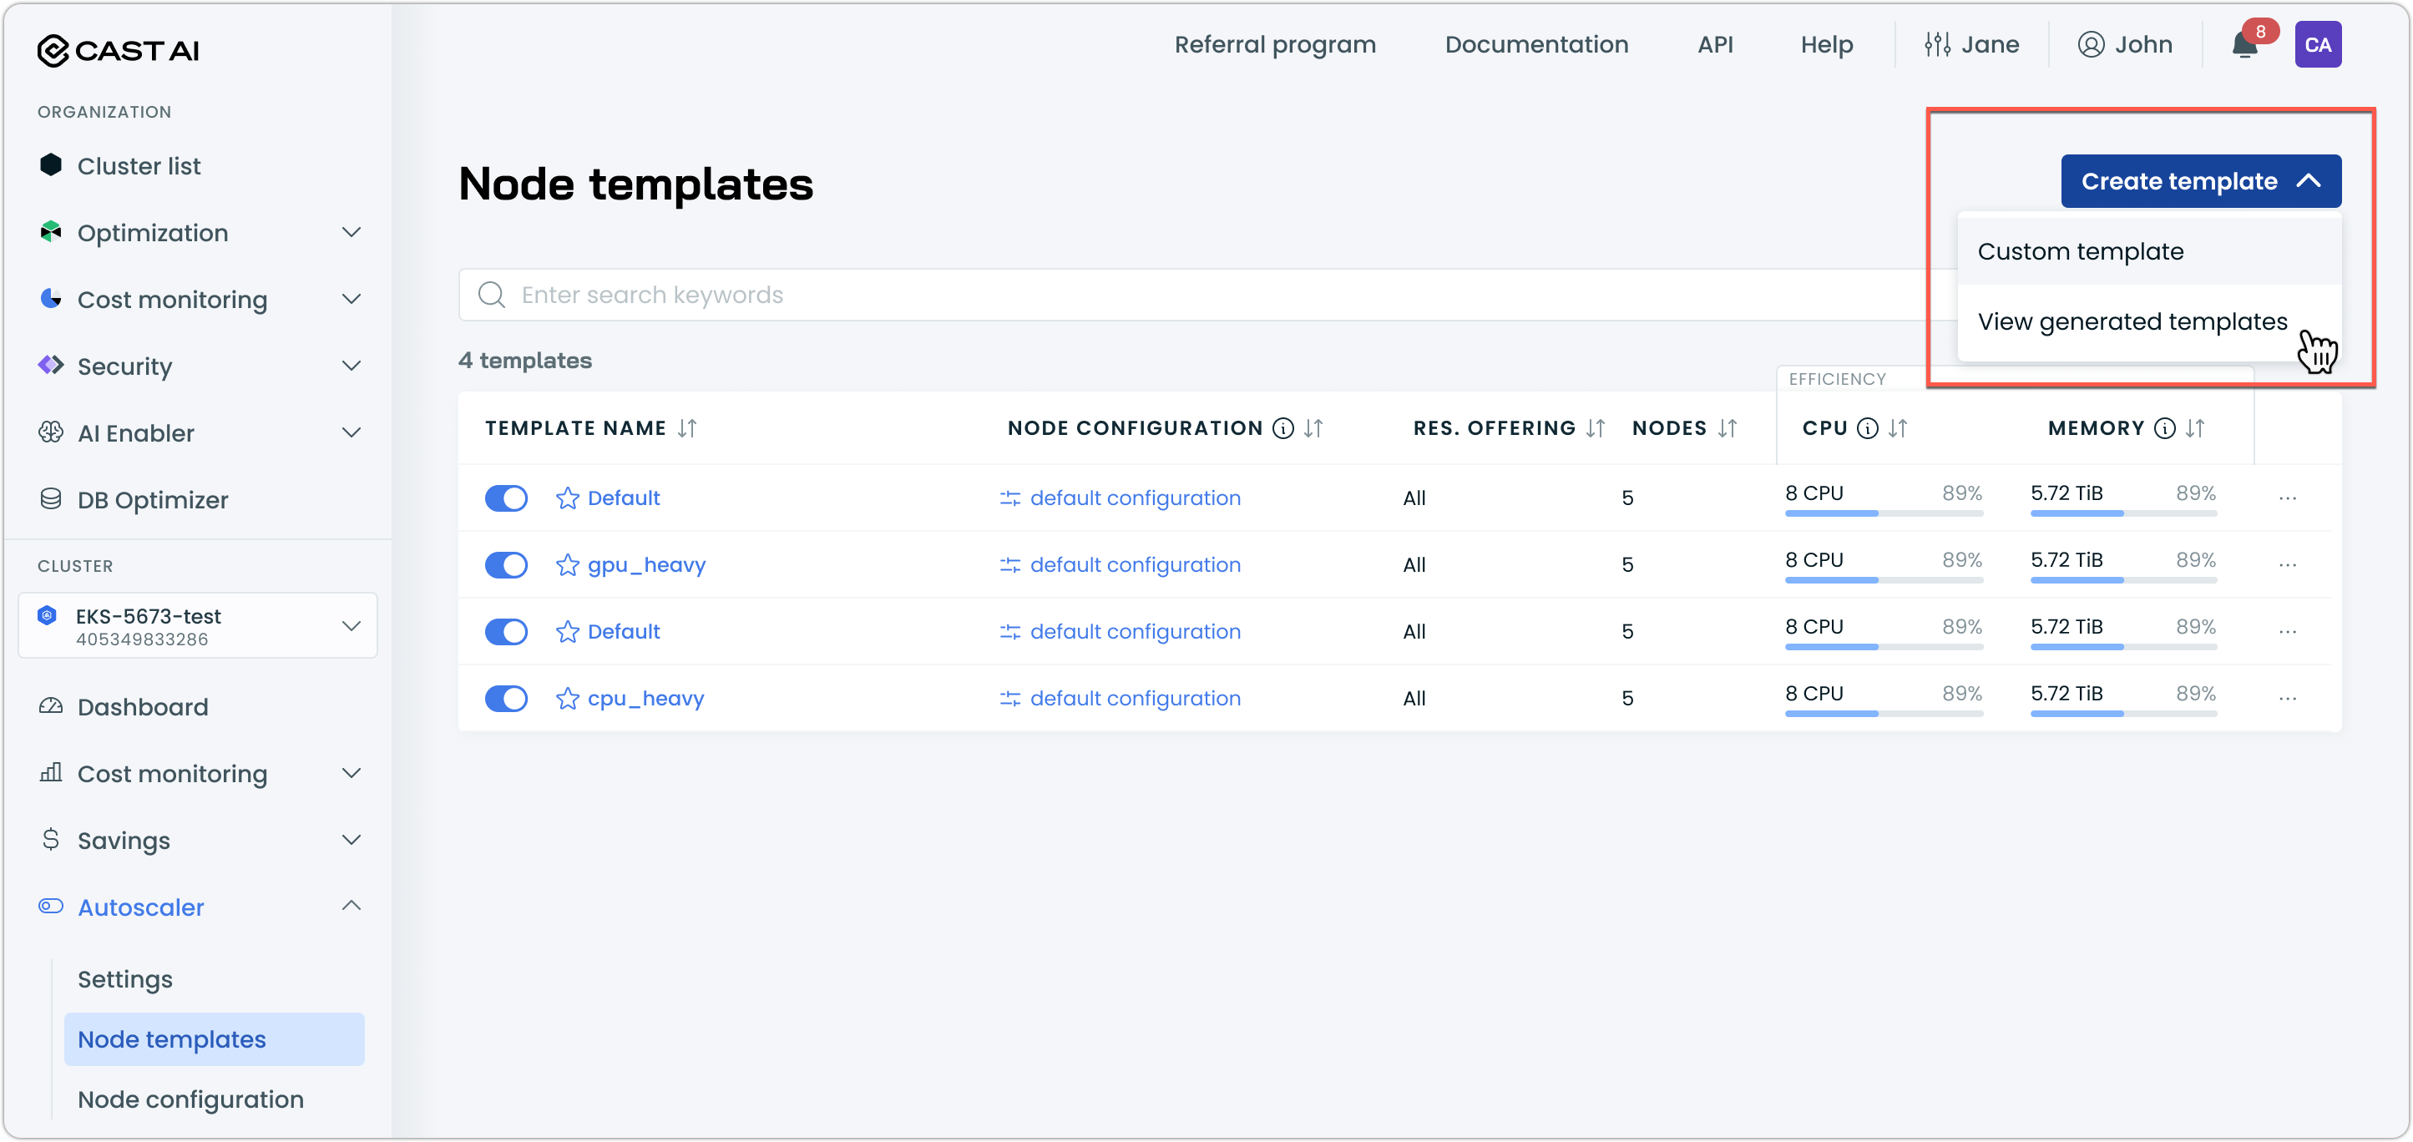
Task: Click the Memory column info icon
Action: click(2164, 428)
